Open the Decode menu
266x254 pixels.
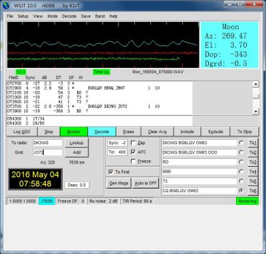coord(69,17)
